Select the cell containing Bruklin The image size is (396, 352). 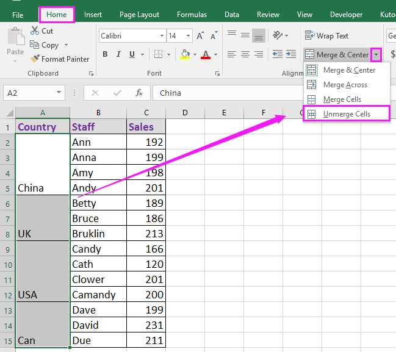[98, 233]
